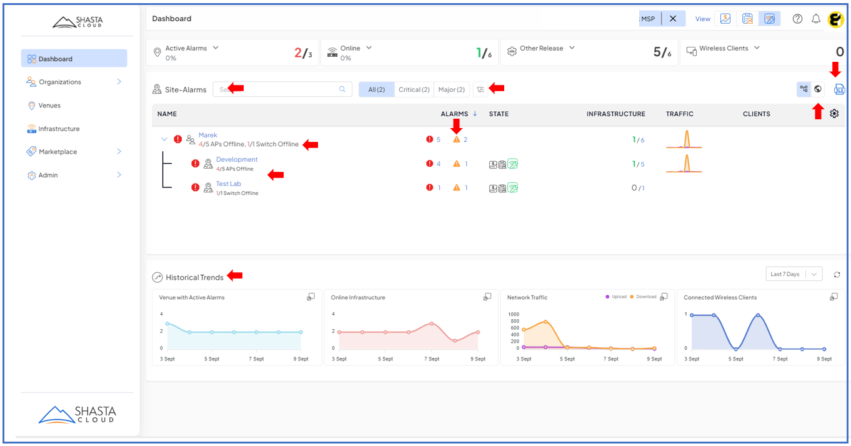Open the Wireless Clients dropdown
The height and width of the screenshot is (446, 851).
(x=757, y=48)
